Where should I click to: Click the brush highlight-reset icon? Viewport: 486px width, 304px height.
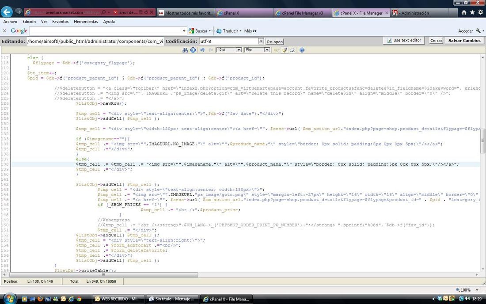(x=284, y=50)
